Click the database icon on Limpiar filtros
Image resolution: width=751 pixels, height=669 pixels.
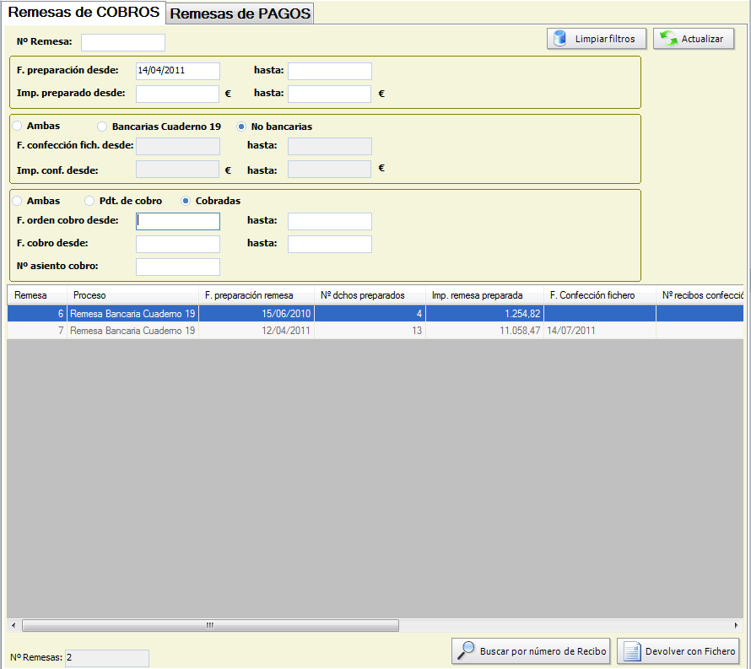(x=559, y=38)
